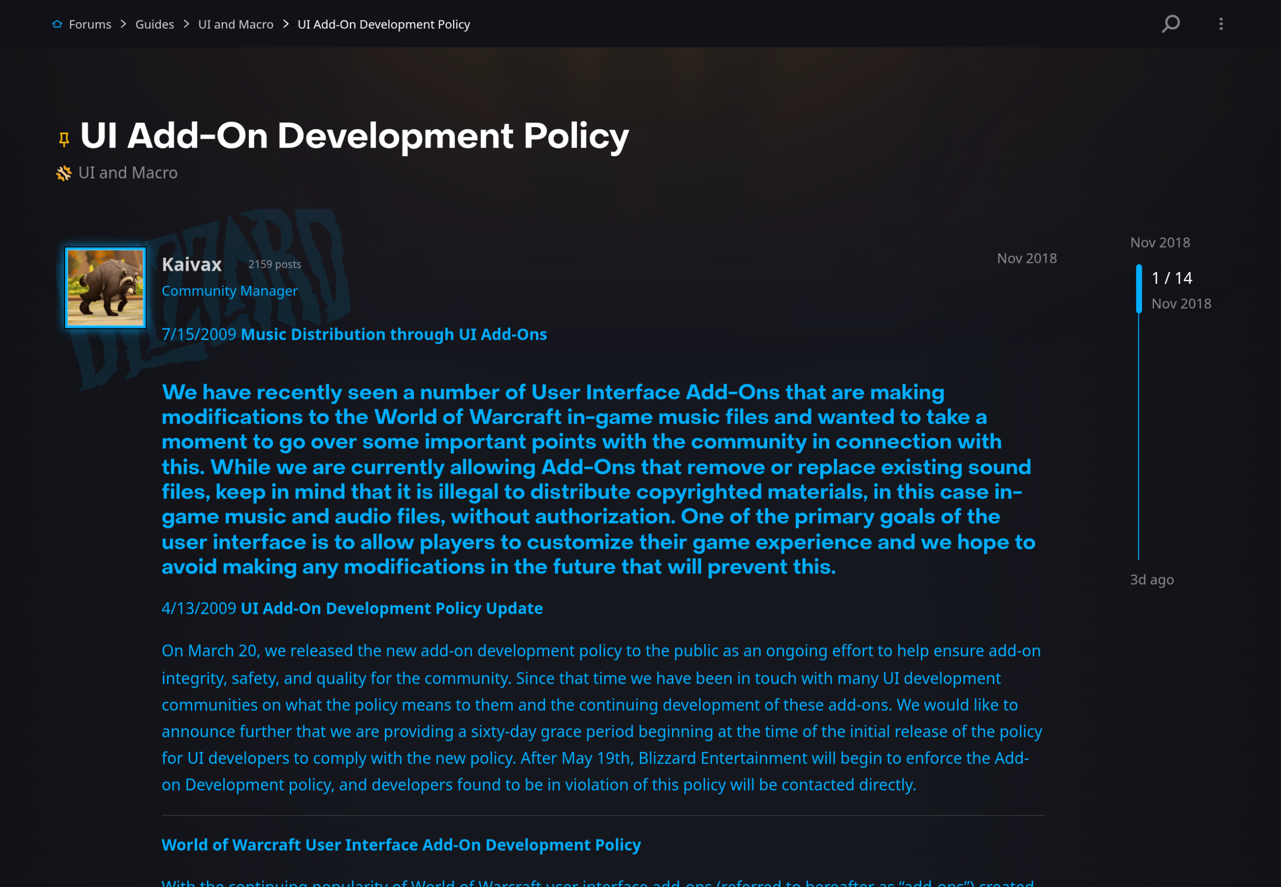Open the forum search magnifier icon
Viewport: 1281px width, 887px height.
pyautogui.click(x=1170, y=24)
